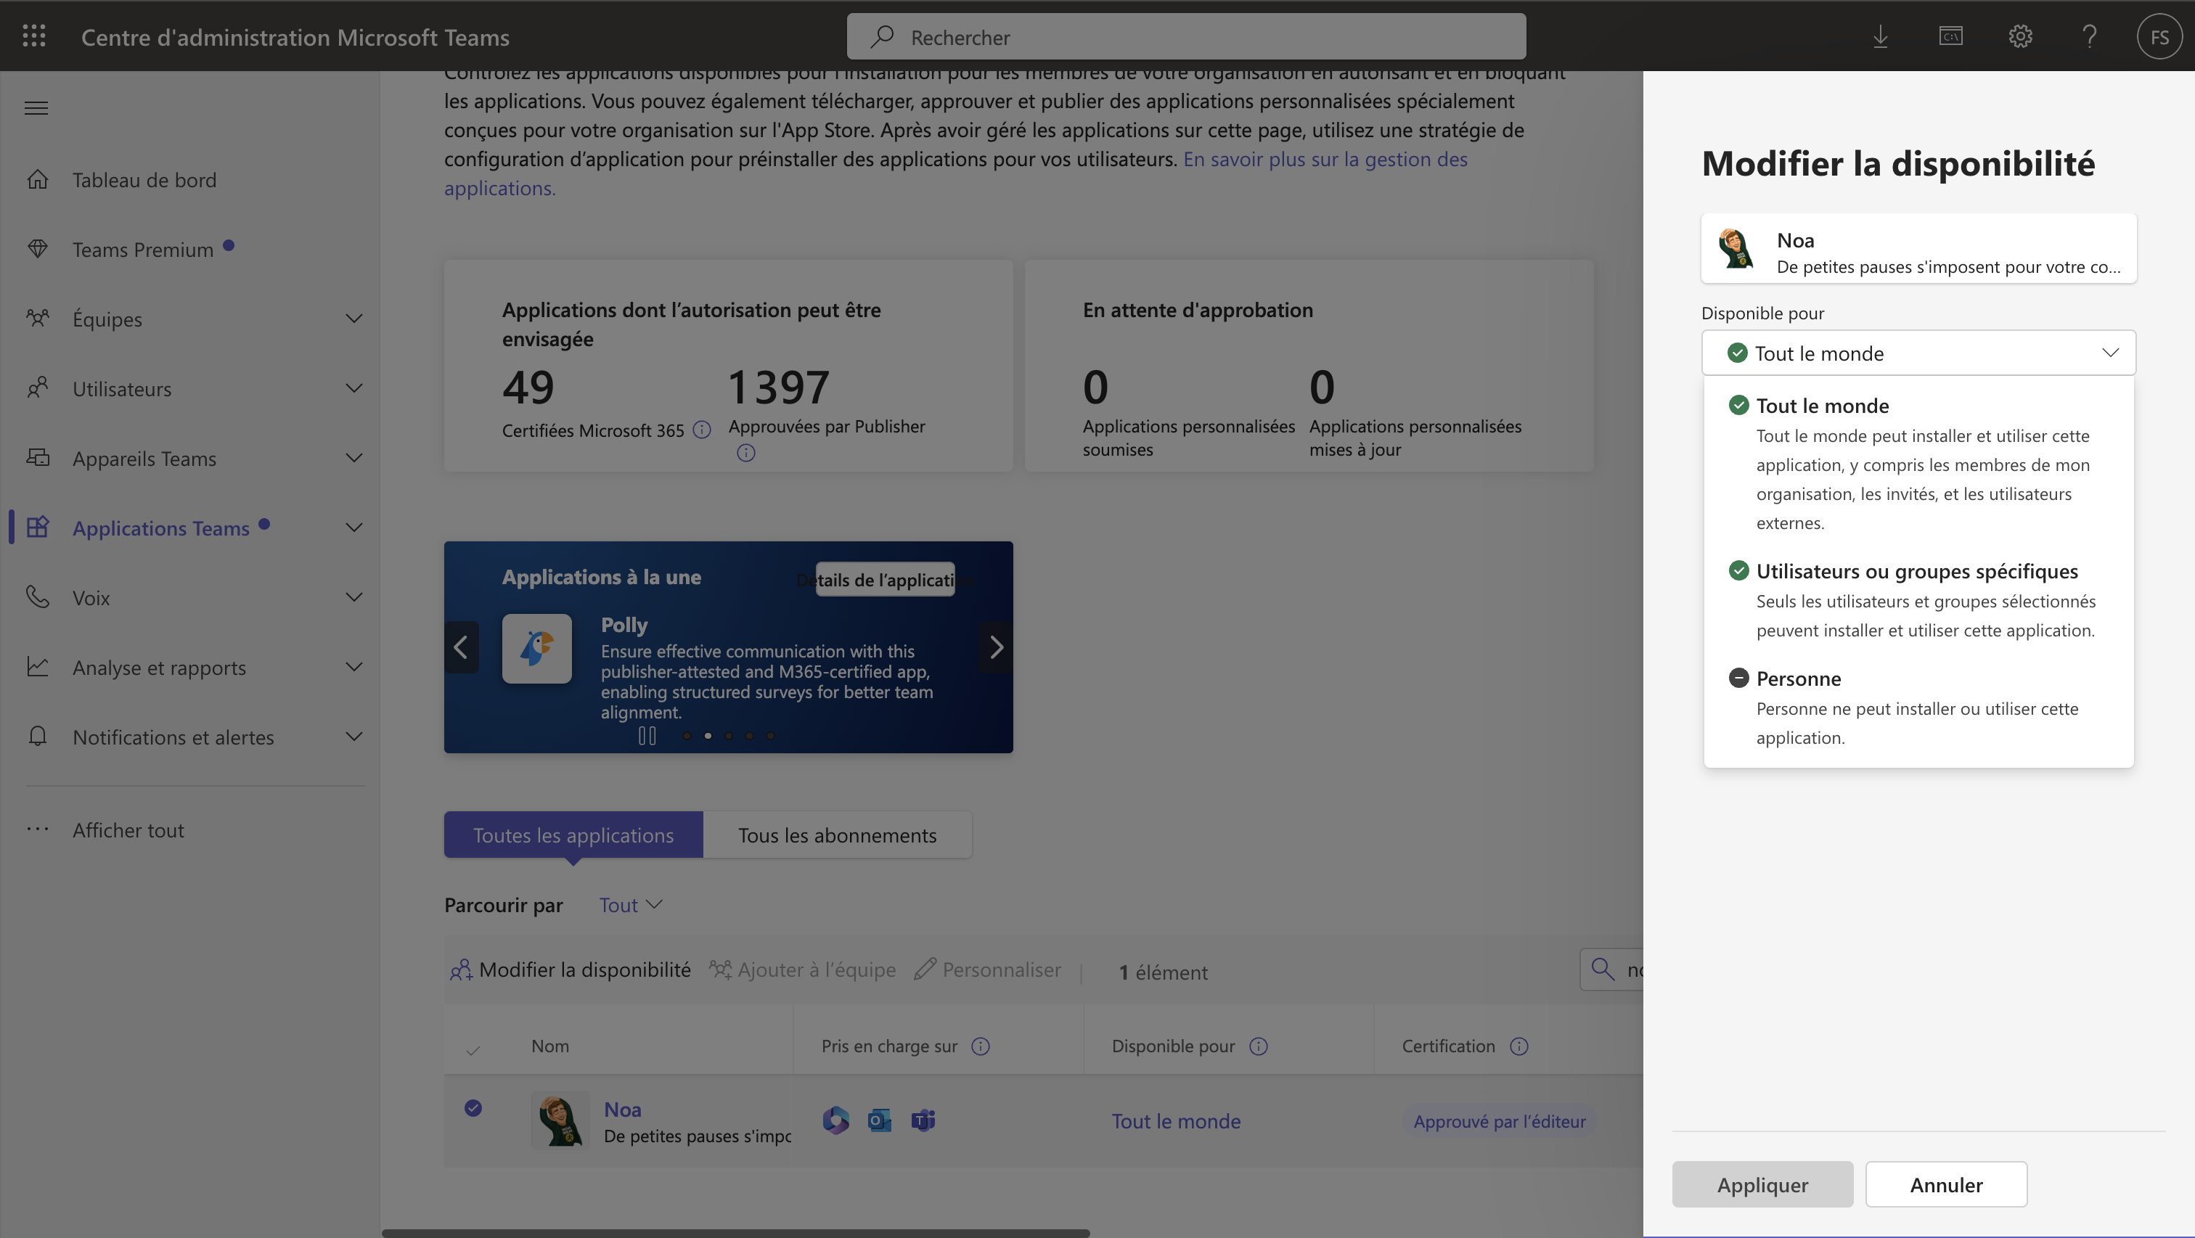Click the Outlook icon in Noa row
Image resolution: width=2195 pixels, height=1238 pixels.
pyautogui.click(x=879, y=1120)
